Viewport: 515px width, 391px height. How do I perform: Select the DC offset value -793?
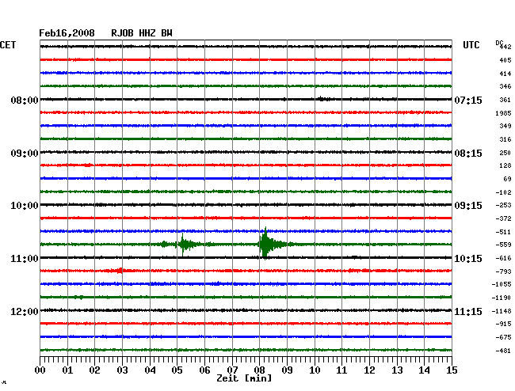[503, 271]
